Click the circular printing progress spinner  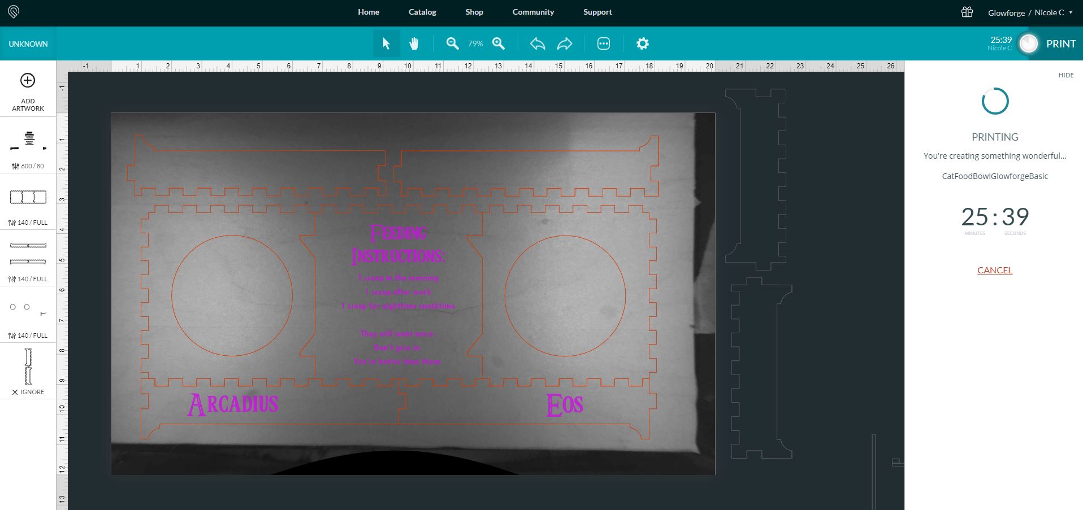click(x=995, y=101)
